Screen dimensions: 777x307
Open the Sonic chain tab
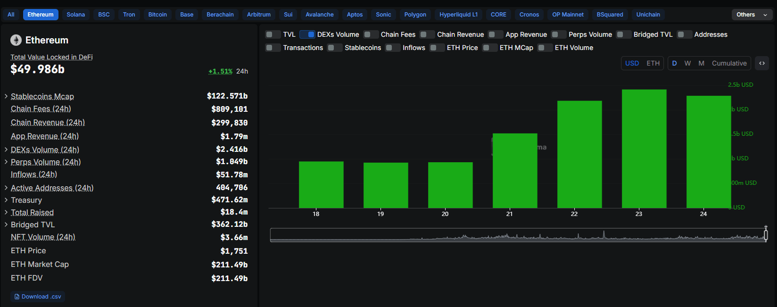point(383,15)
